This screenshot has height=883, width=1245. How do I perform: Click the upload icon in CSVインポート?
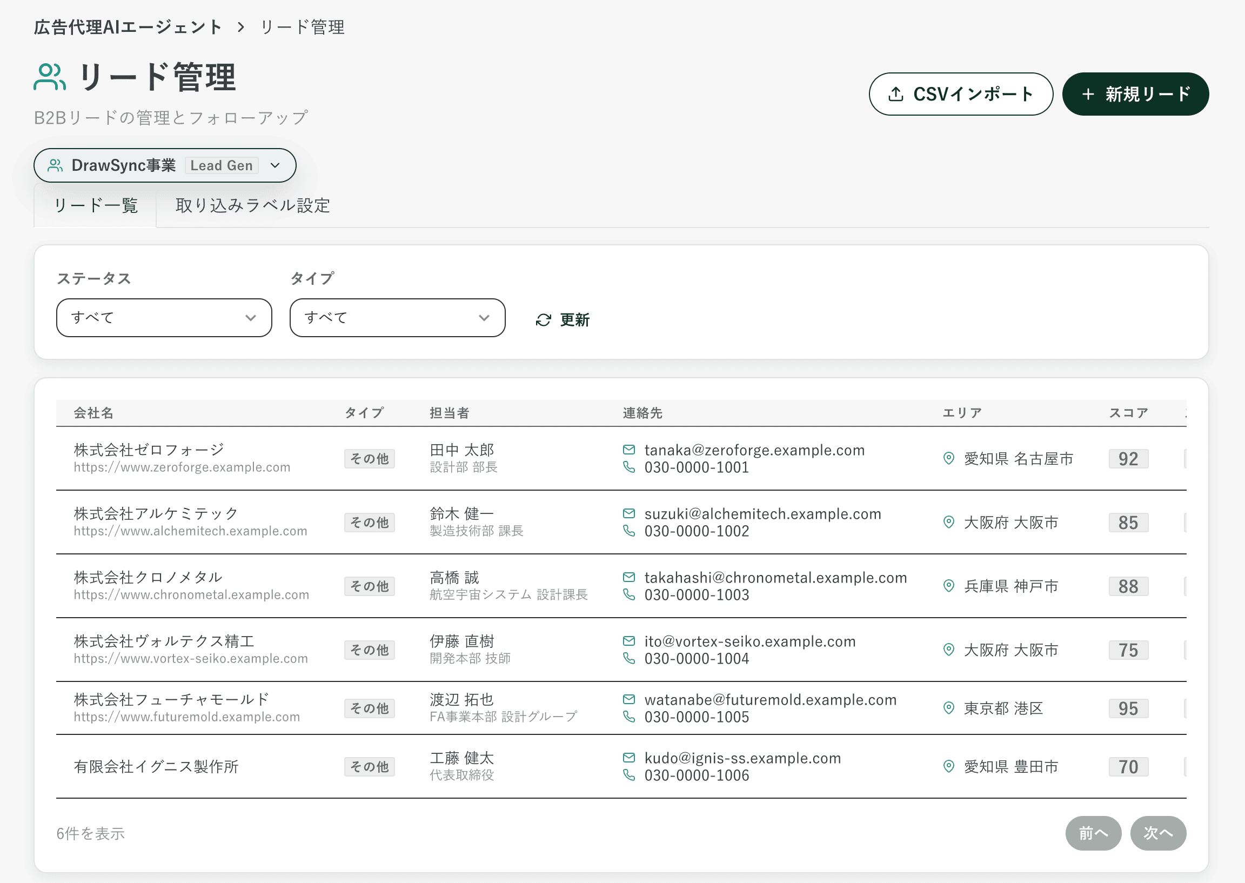click(895, 94)
